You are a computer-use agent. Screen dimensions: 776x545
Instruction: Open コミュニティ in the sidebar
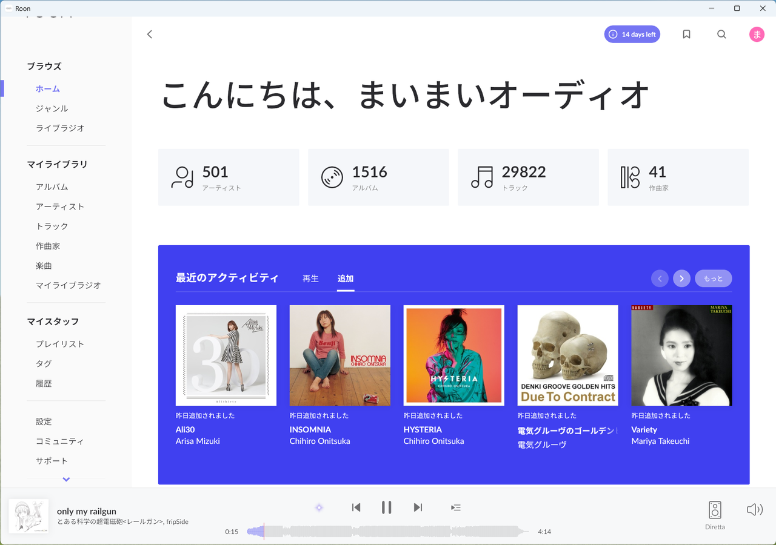(60, 441)
